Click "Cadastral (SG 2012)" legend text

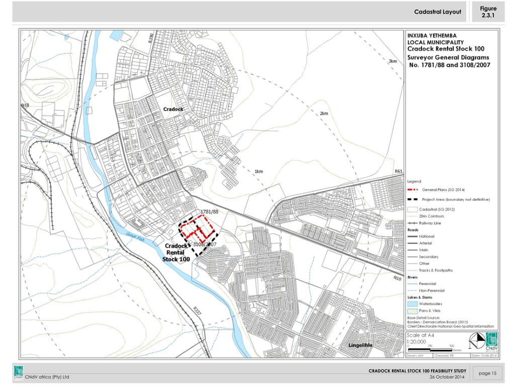[x=437, y=210]
